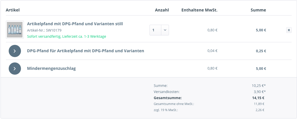Click the Artikel column header

[13, 10]
